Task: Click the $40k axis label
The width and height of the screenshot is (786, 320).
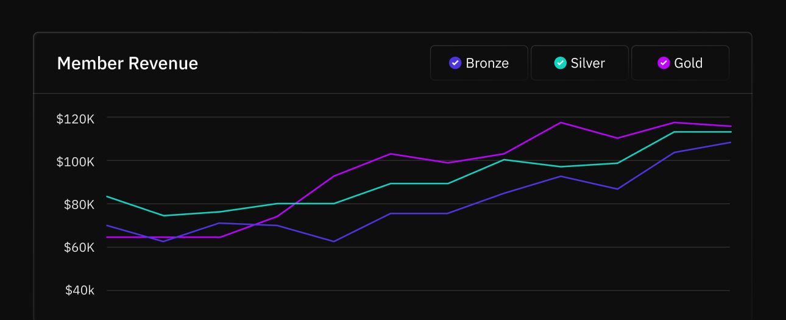Action: [79, 291]
